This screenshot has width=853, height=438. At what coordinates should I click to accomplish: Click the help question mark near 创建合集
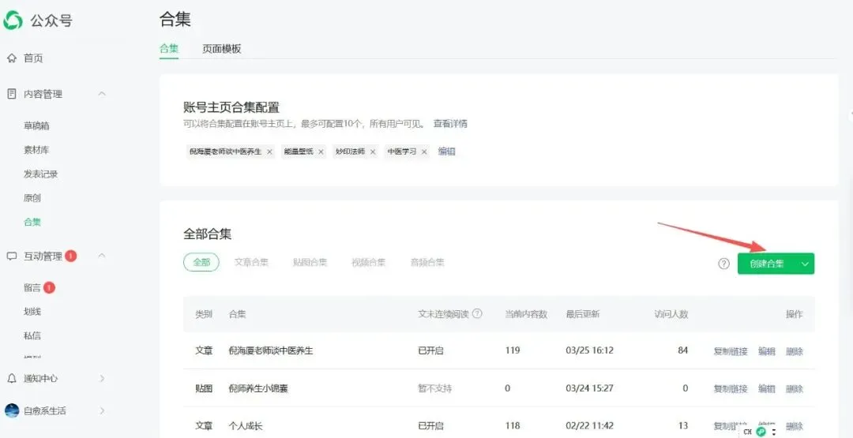click(723, 264)
